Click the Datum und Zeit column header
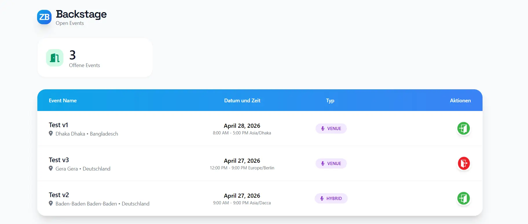 [x=242, y=101]
